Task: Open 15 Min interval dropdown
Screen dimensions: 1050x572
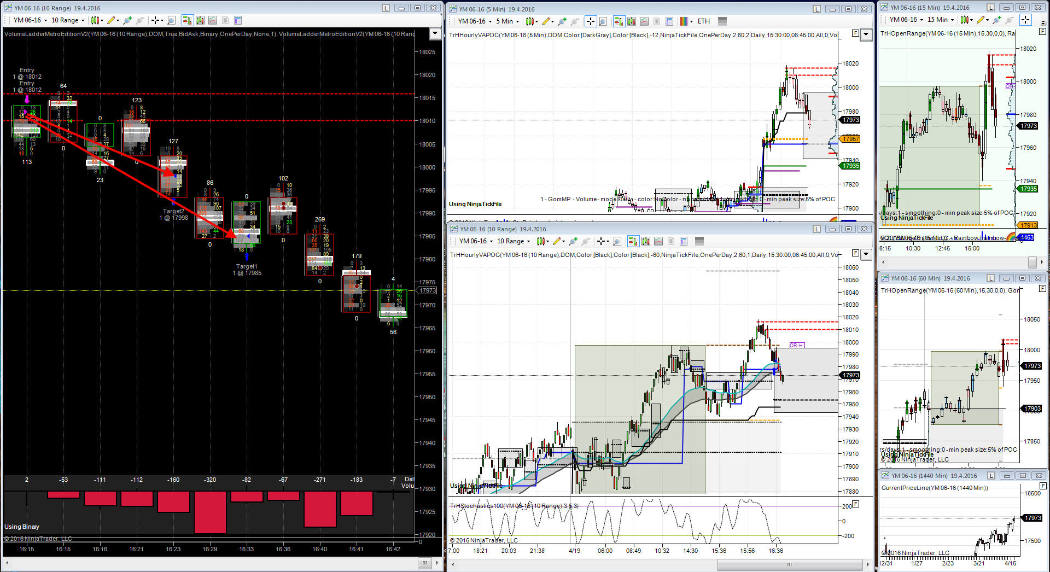Action: pos(941,20)
